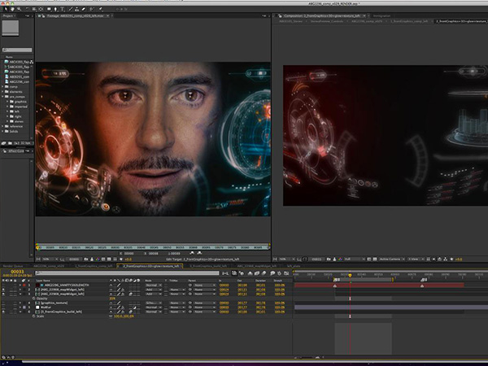Click the MoBlur layer label color
The image size is (488, 366).
tap(24, 307)
